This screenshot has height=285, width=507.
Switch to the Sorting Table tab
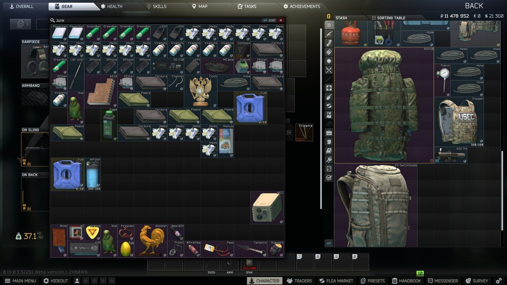tap(388, 18)
